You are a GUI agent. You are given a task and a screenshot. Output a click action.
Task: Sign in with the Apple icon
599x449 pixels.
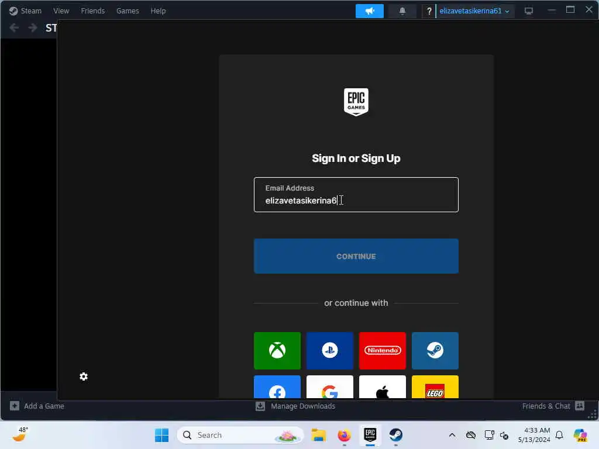click(383, 387)
